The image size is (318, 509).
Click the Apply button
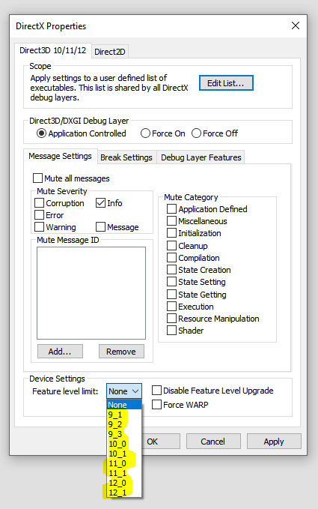point(274,442)
